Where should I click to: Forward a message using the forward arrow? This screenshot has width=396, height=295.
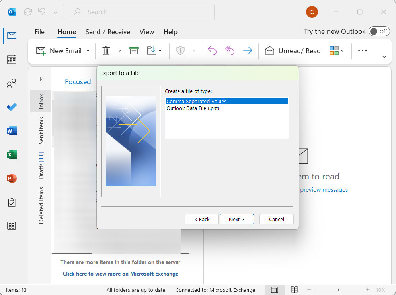click(247, 50)
